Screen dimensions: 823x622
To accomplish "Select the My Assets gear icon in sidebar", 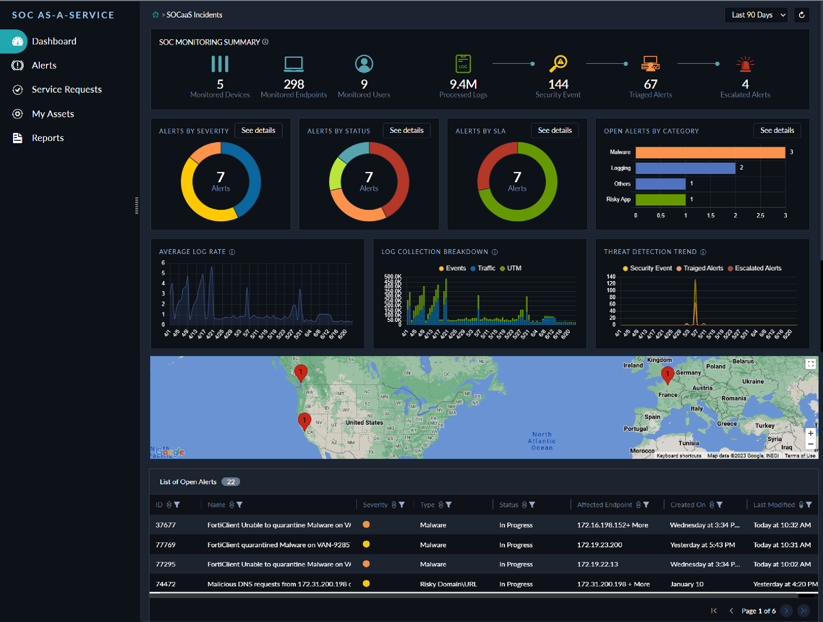I will click(17, 114).
